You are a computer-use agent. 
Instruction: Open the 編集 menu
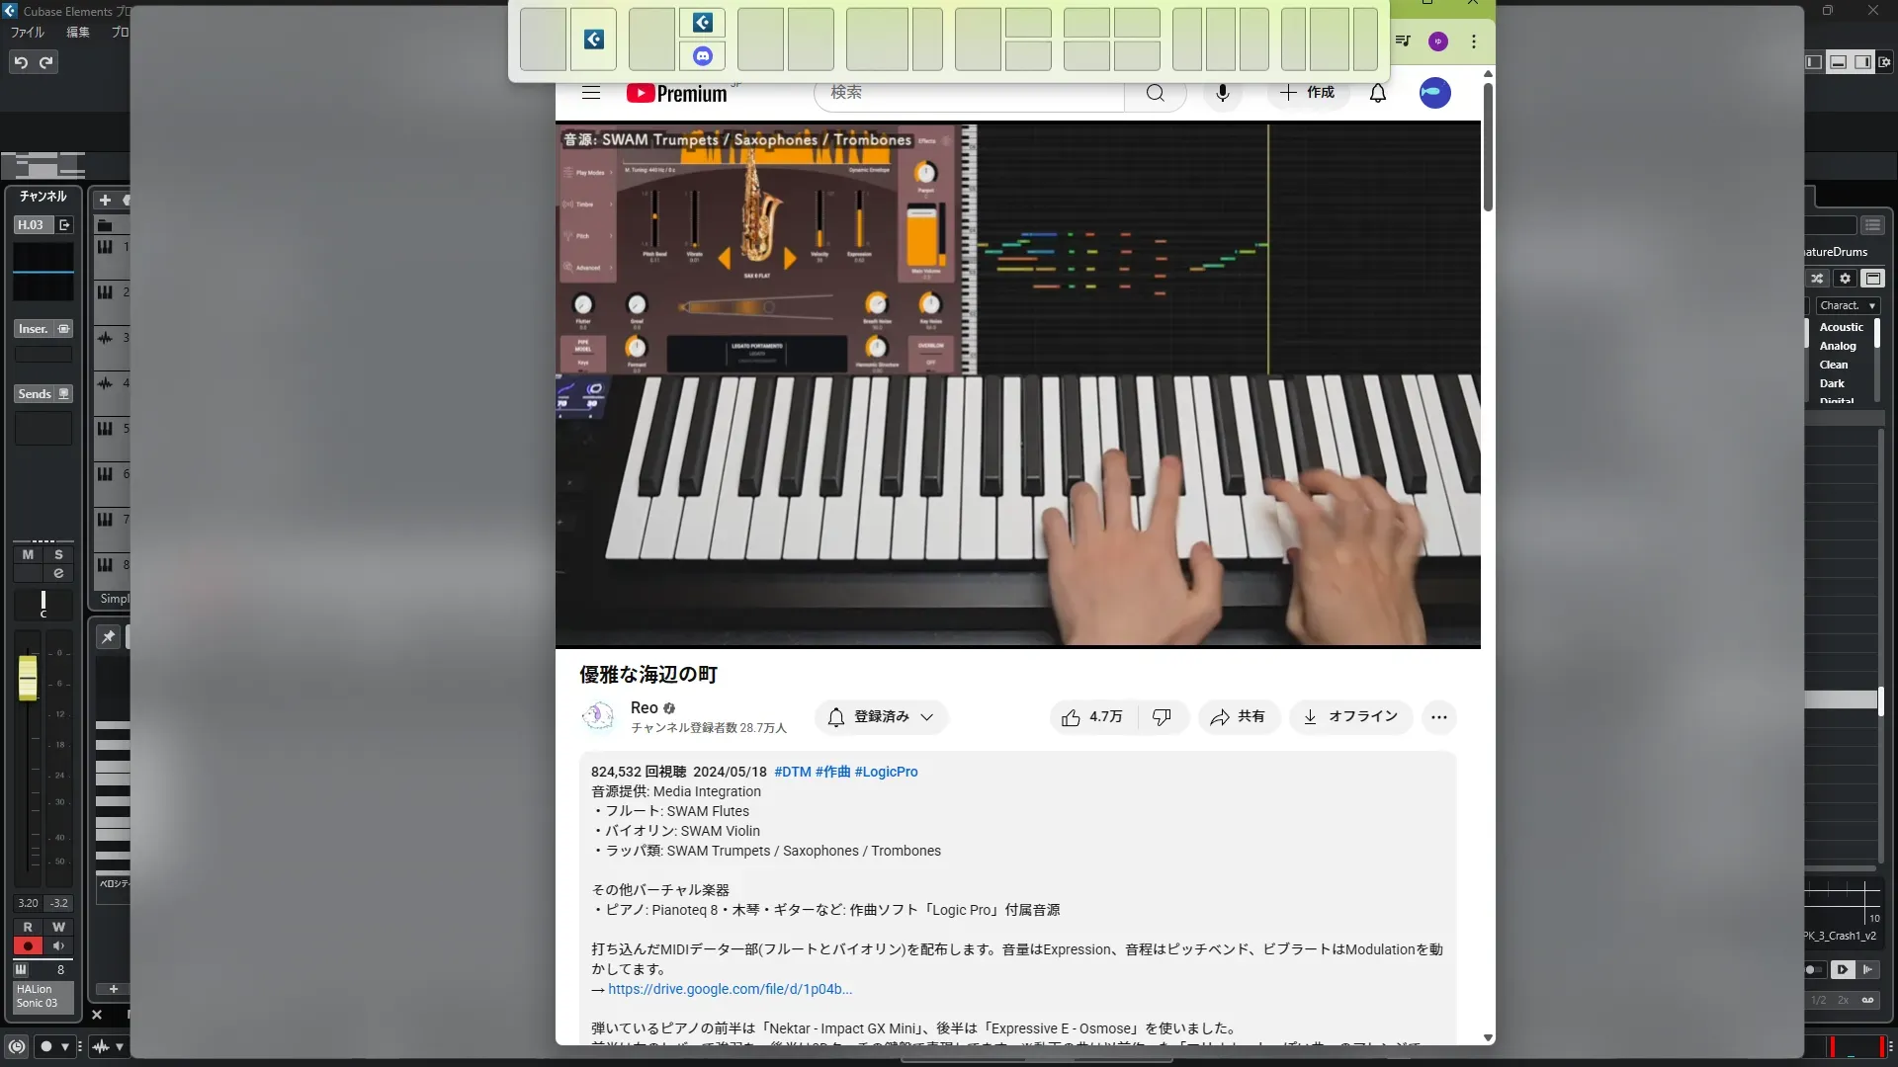click(77, 32)
